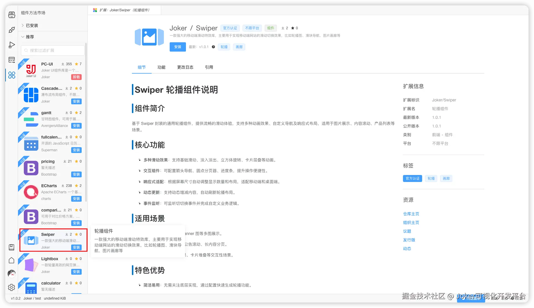Open the user avatar menu

[12, 273]
